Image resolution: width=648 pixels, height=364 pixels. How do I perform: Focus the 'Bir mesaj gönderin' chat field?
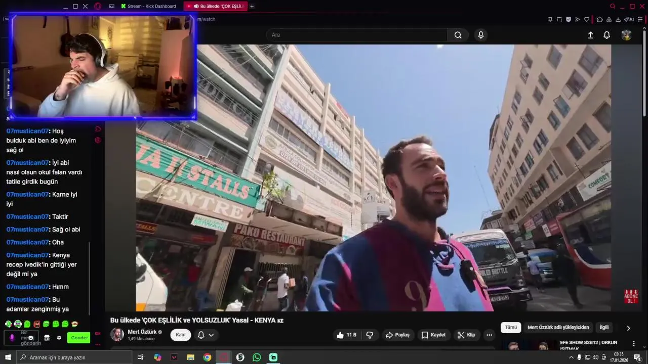coord(21,338)
